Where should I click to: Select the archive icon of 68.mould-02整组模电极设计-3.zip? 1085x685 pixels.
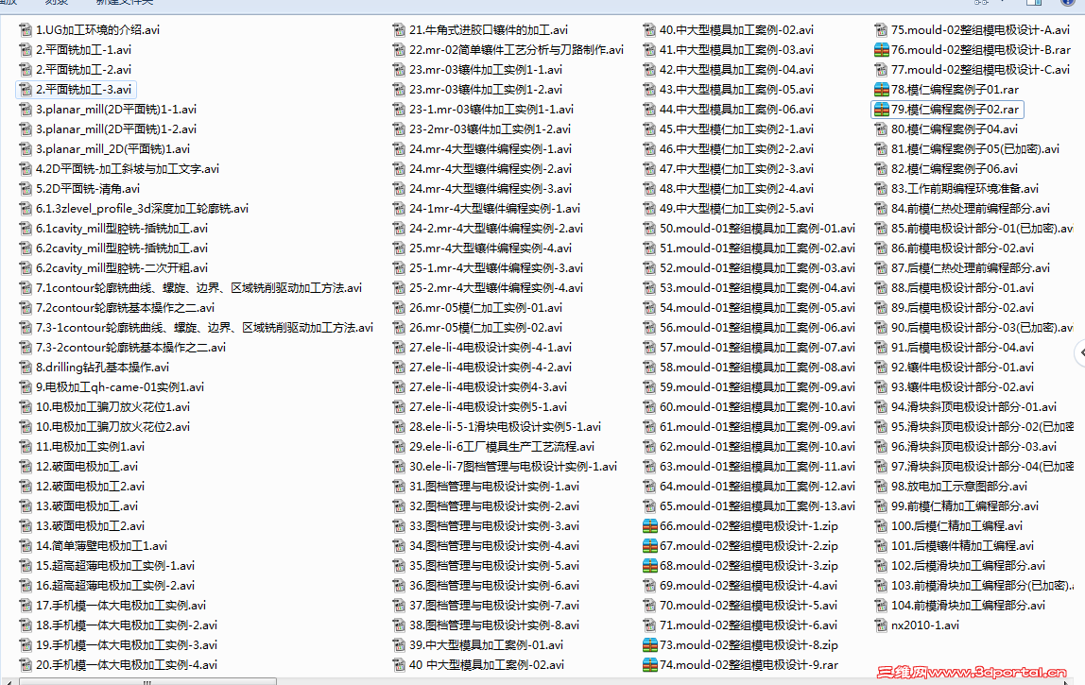tap(649, 565)
